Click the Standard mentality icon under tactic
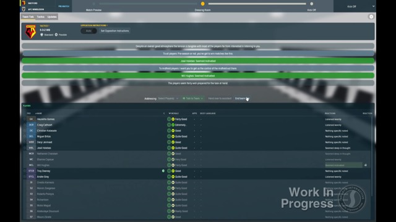This screenshot has height=222, width=396. pyautogui.click(x=41, y=35)
